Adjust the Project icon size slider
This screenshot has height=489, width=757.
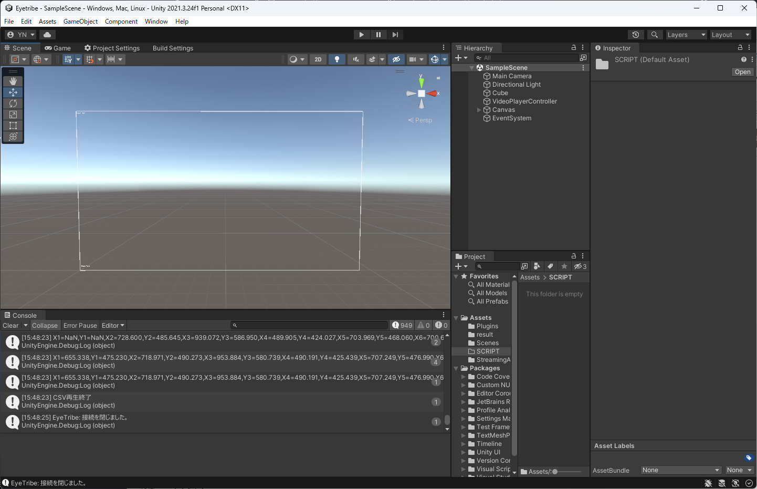(x=555, y=472)
